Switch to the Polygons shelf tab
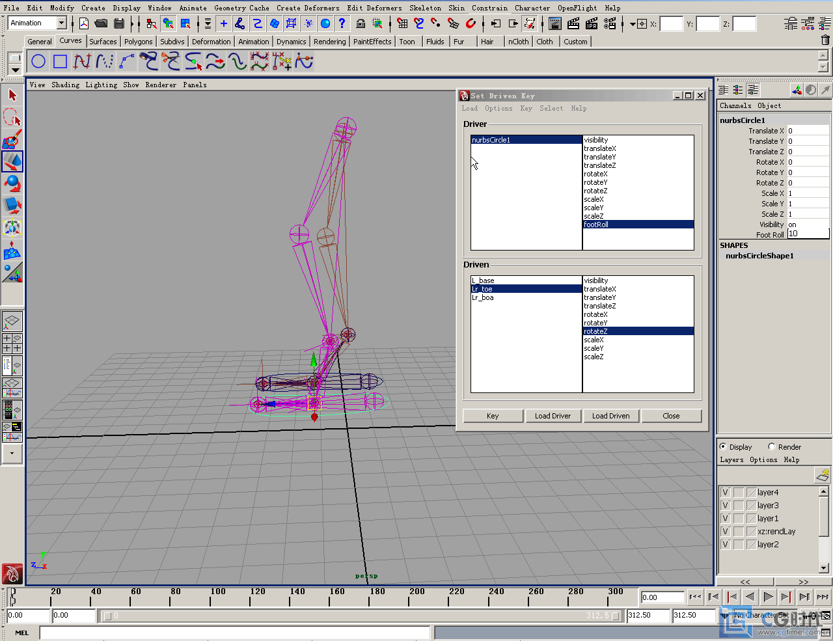The image size is (833, 641). [138, 41]
